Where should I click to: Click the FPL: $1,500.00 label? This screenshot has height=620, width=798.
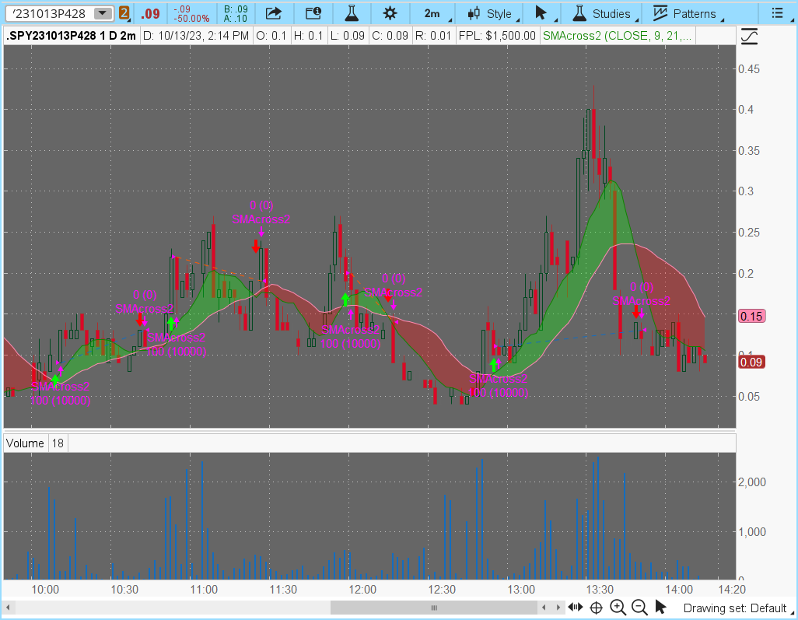497,36
